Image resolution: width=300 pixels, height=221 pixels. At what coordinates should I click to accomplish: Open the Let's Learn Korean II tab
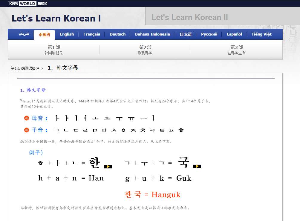point(189,17)
